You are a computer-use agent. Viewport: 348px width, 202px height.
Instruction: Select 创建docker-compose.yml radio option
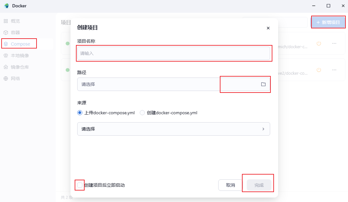coord(142,113)
